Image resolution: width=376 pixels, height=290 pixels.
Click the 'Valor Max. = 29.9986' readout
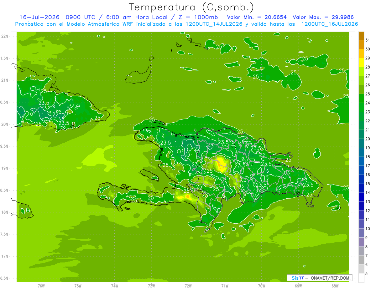tap(323, 17)
